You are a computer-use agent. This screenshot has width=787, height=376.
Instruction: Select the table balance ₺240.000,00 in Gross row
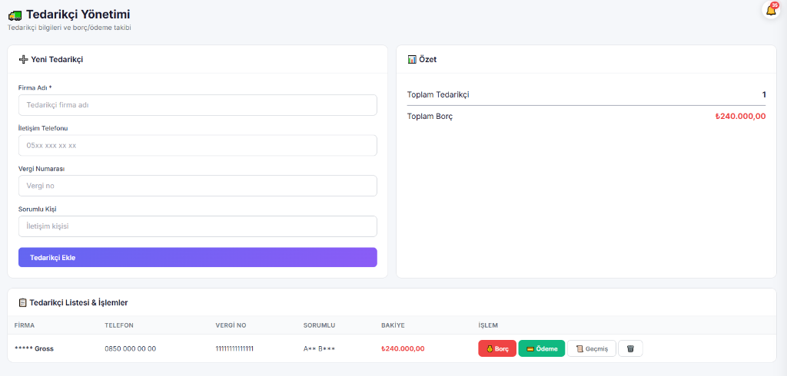click(403, 348)
